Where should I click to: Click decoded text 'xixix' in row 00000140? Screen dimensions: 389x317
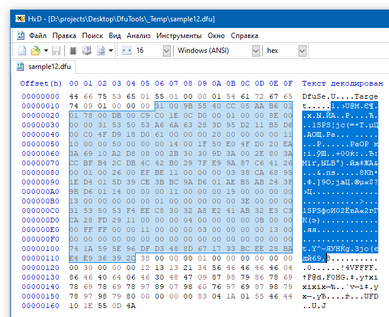click(314, 287)
